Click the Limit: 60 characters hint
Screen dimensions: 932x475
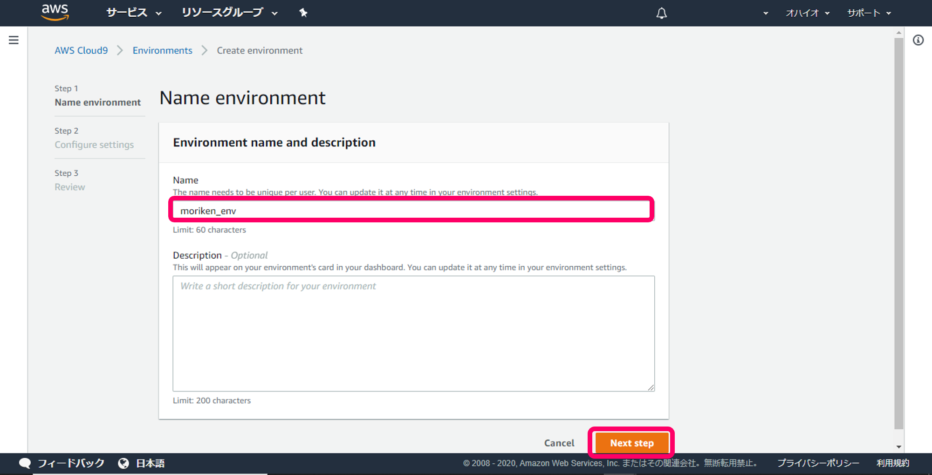coord(209,230)
